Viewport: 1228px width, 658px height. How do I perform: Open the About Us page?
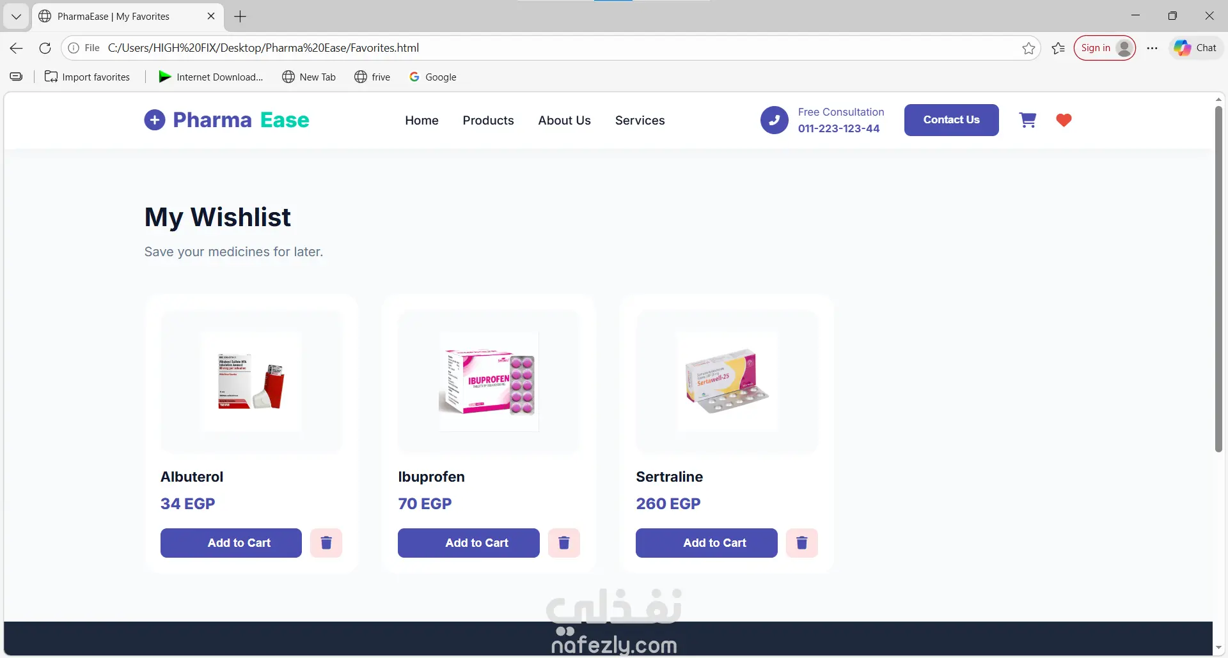tap(564, 120)
